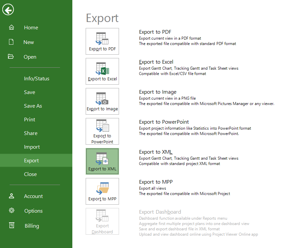Click the Export to XML tile

point(102,161)
